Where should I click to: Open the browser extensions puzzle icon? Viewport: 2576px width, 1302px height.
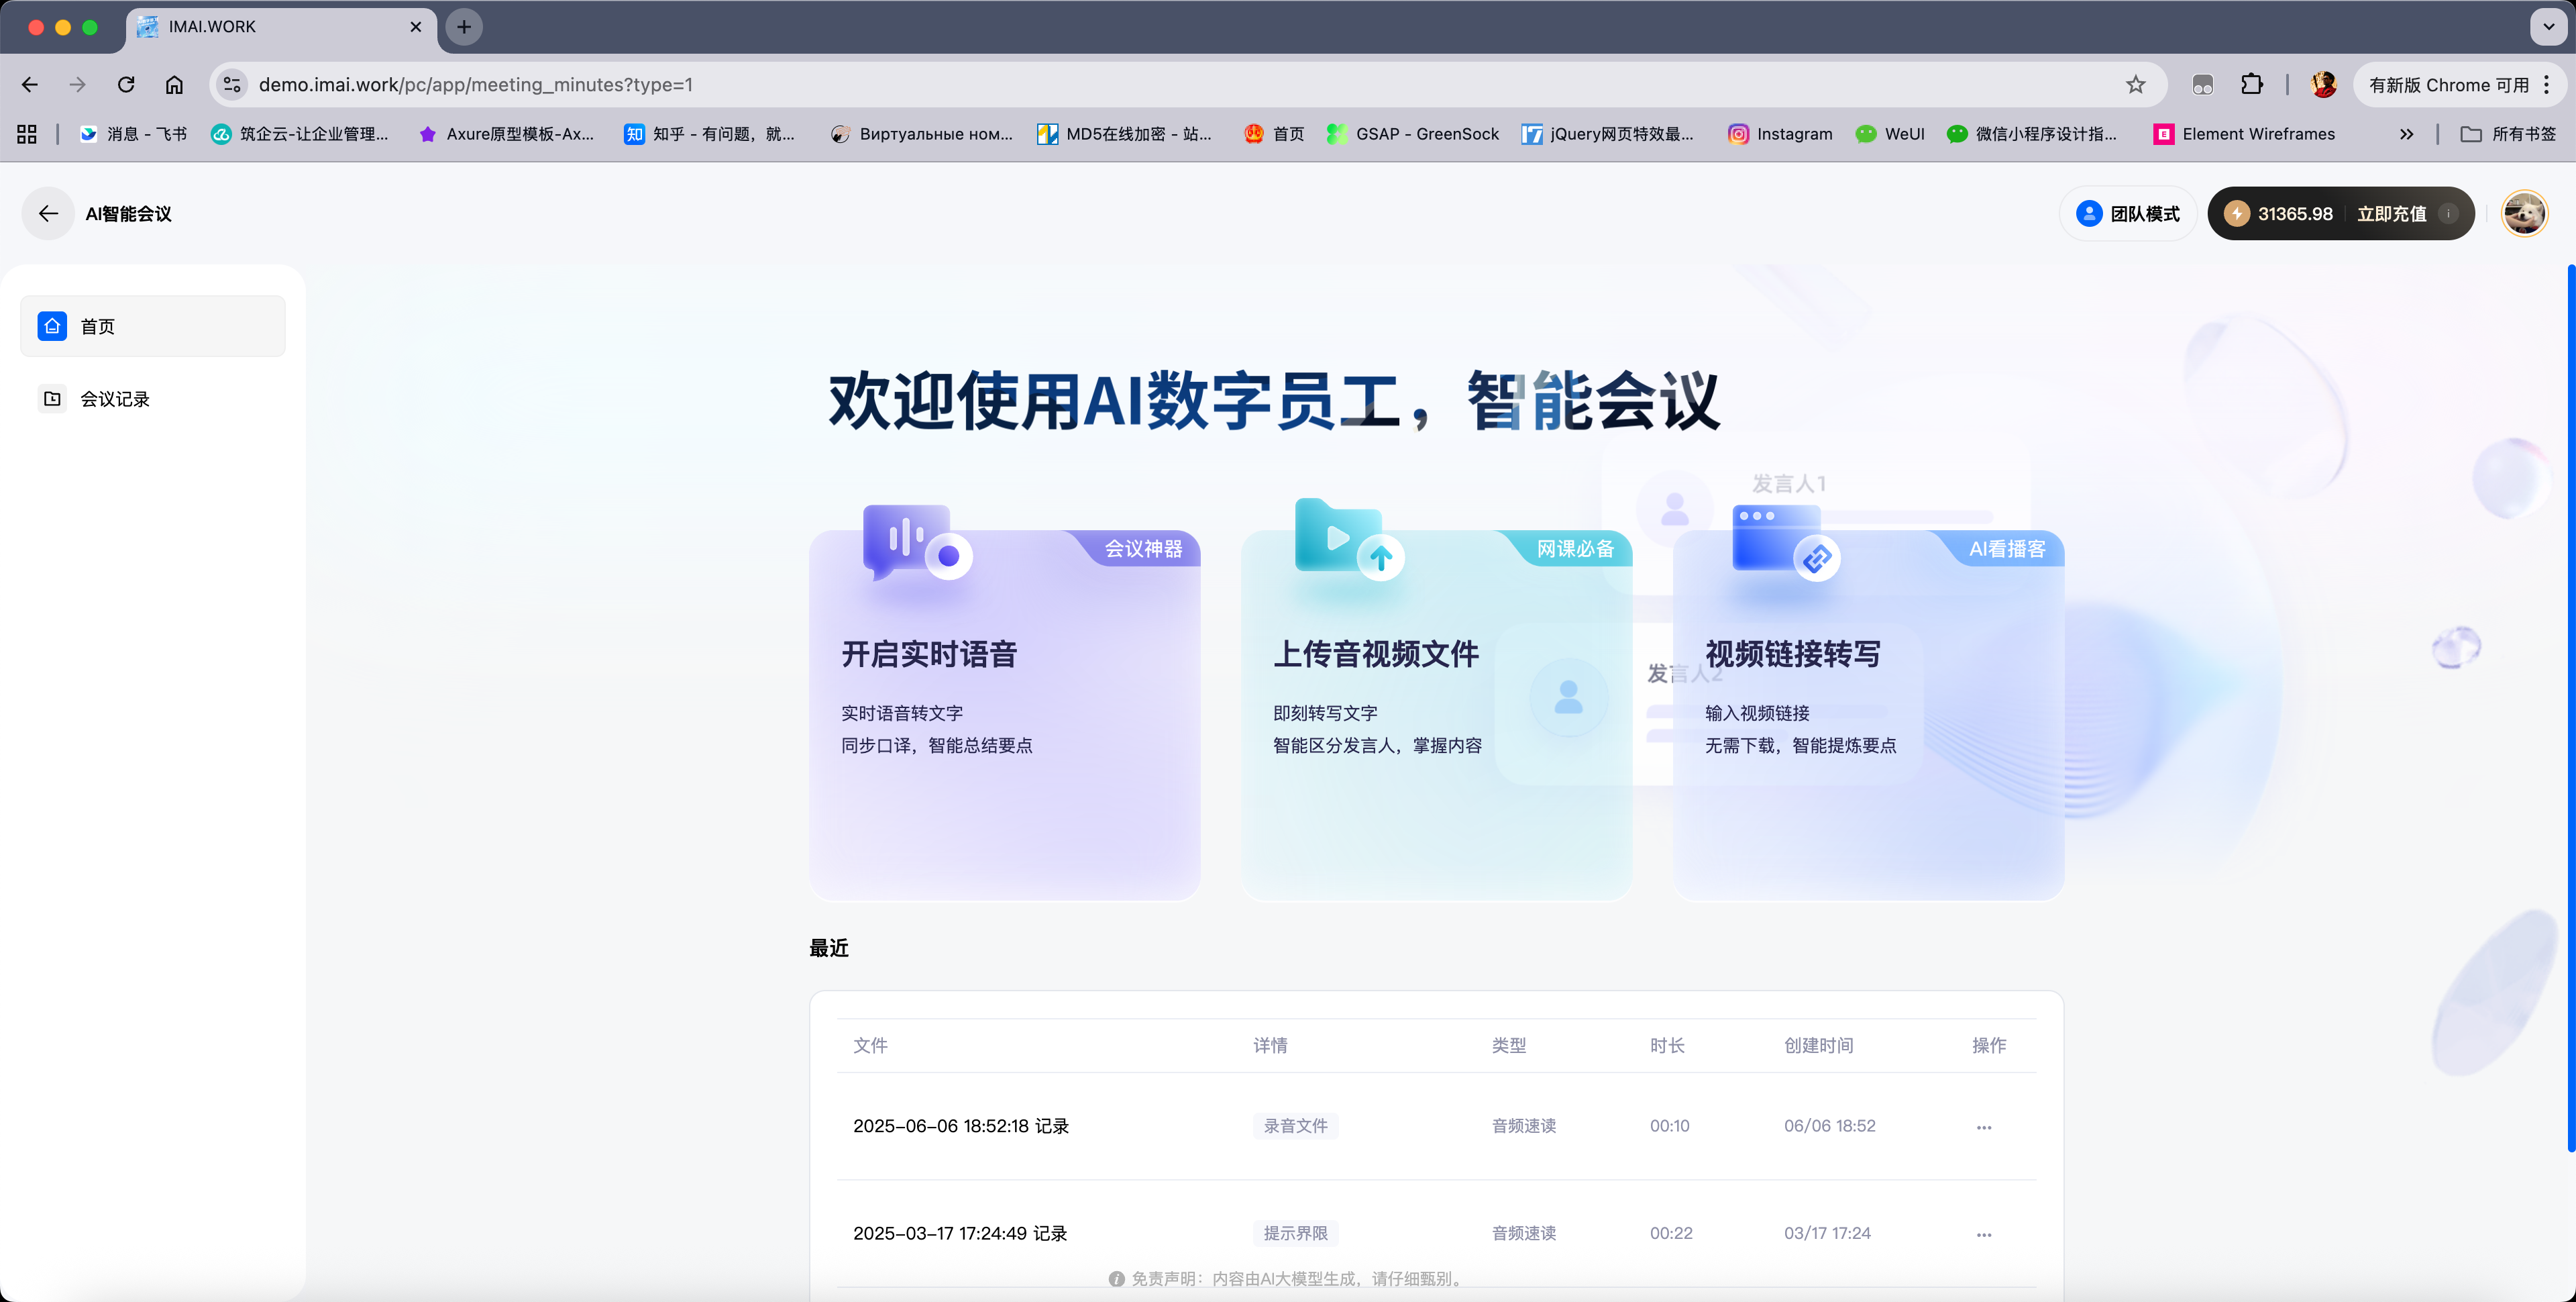pyautogui.click(x=2252, y=84)
